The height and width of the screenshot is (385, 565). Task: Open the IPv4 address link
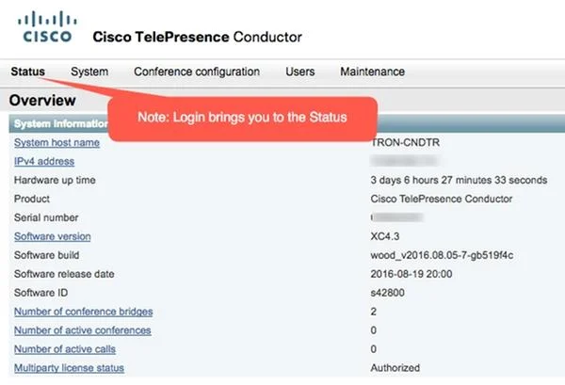point(44,161)
